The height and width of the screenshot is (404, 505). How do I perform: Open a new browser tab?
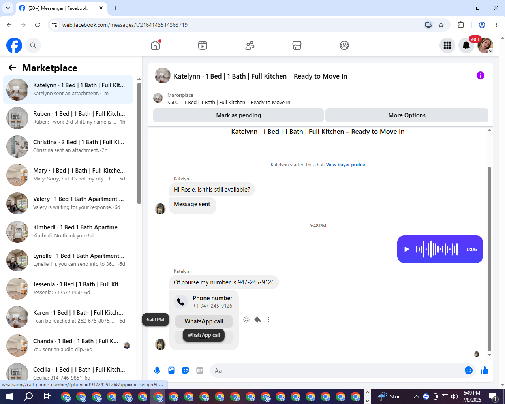point(115,8)
